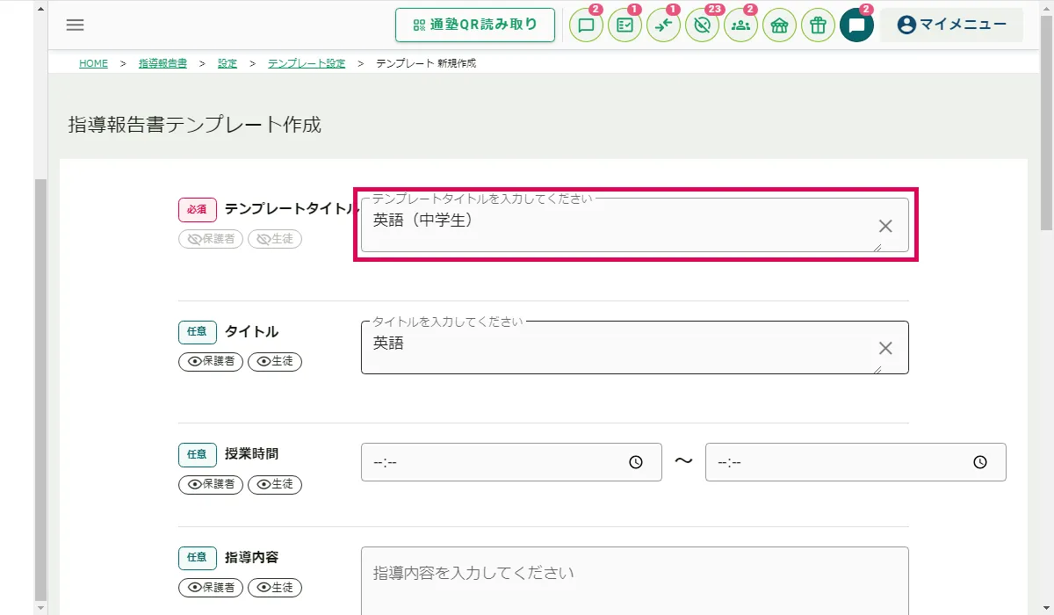The width and height of the screenshot is (1054, 615).
Task: Open the 指導報告書 breadcrumb link
Action: [x=162, y=63]
